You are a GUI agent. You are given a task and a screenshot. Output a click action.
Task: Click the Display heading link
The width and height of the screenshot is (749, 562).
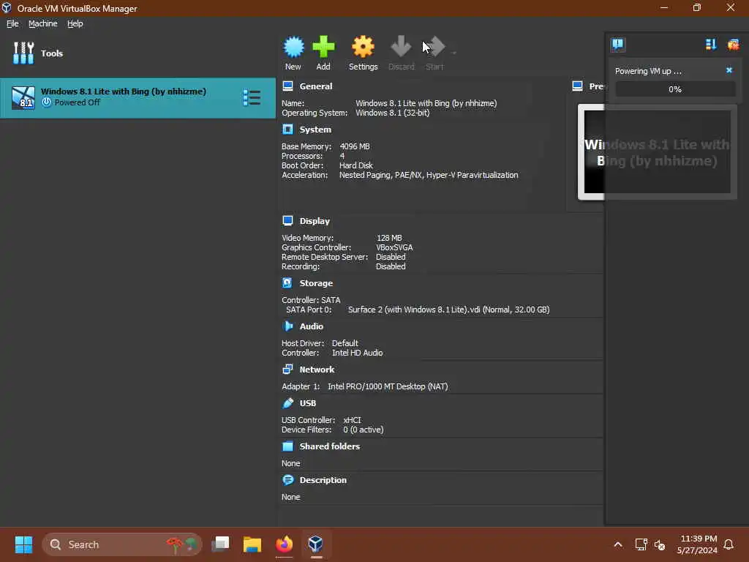[x=315, y=221]
